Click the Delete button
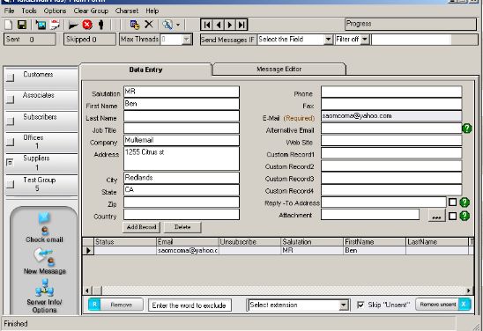 182,227
